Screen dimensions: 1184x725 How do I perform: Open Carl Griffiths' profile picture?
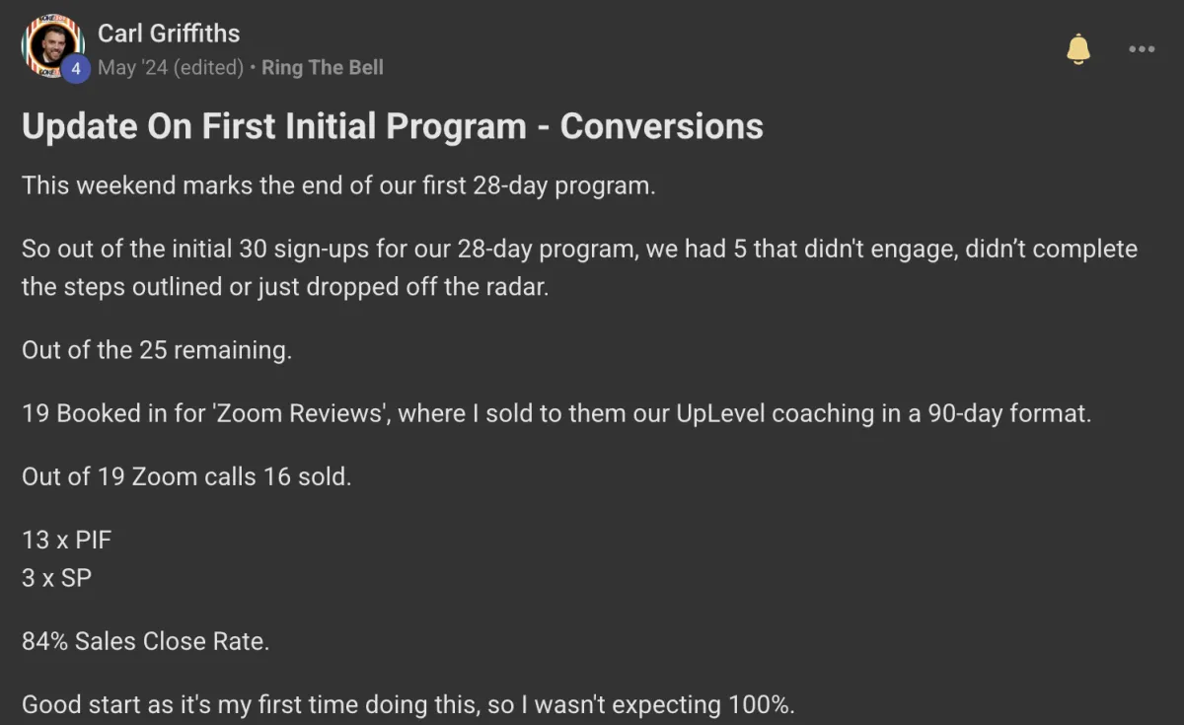pos(53,46)
